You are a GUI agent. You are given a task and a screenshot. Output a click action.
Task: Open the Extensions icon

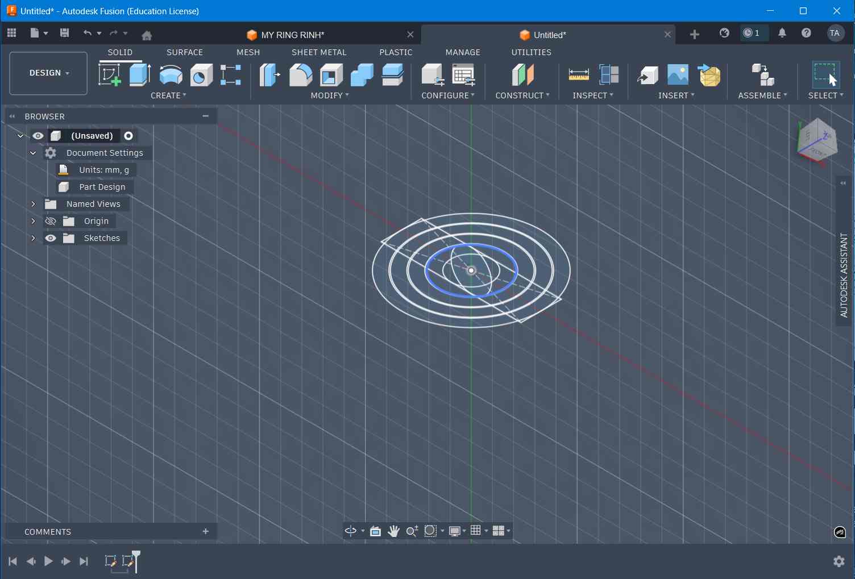click(x=724, y=33)
